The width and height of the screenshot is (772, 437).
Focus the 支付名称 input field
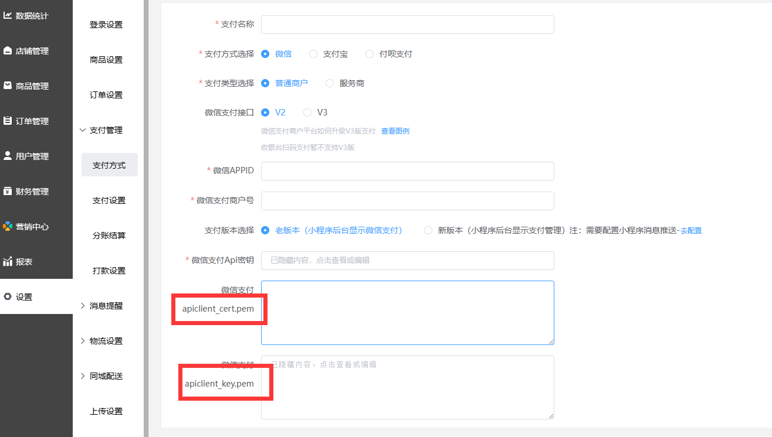pyautogui.click(x=408, y=25)
